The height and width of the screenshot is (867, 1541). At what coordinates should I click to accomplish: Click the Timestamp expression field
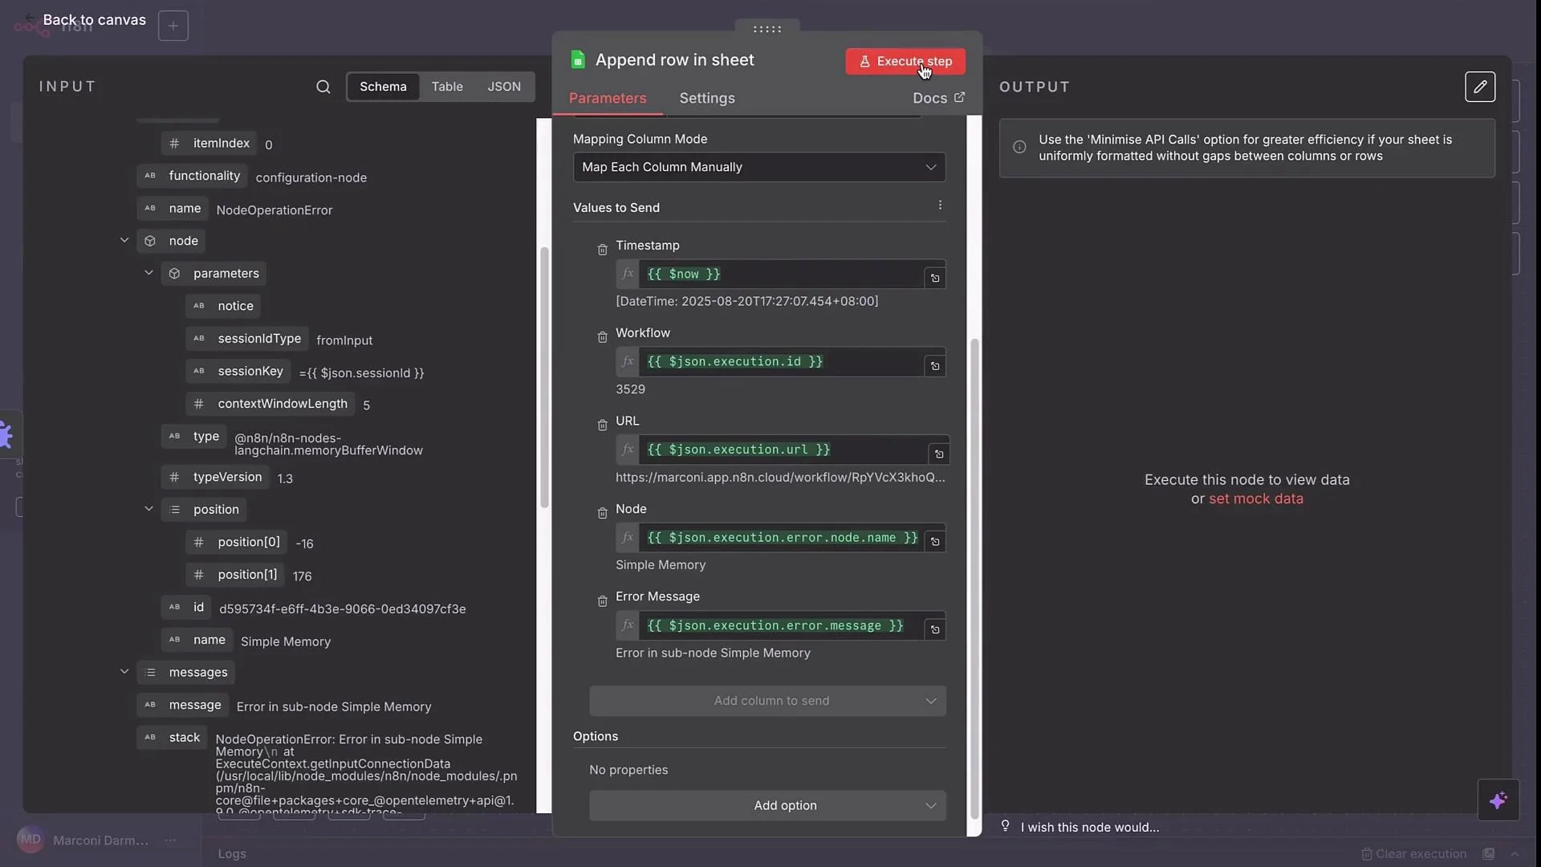click(780, 274)
